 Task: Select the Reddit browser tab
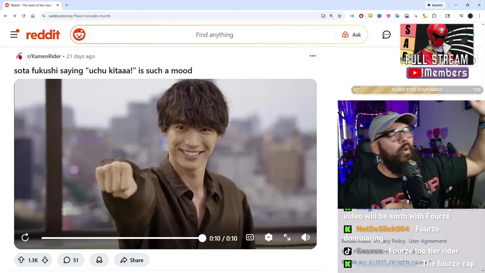pos(32,5)
